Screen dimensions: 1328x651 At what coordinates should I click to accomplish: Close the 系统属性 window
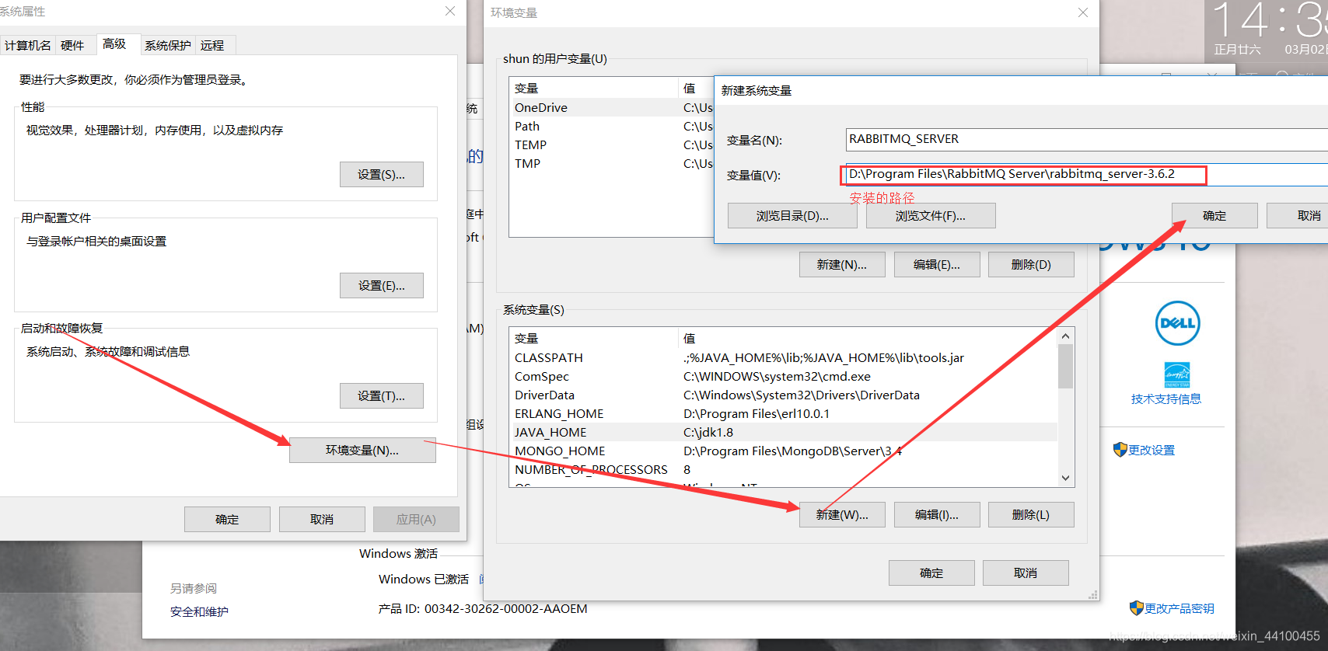tap(450, 11)
